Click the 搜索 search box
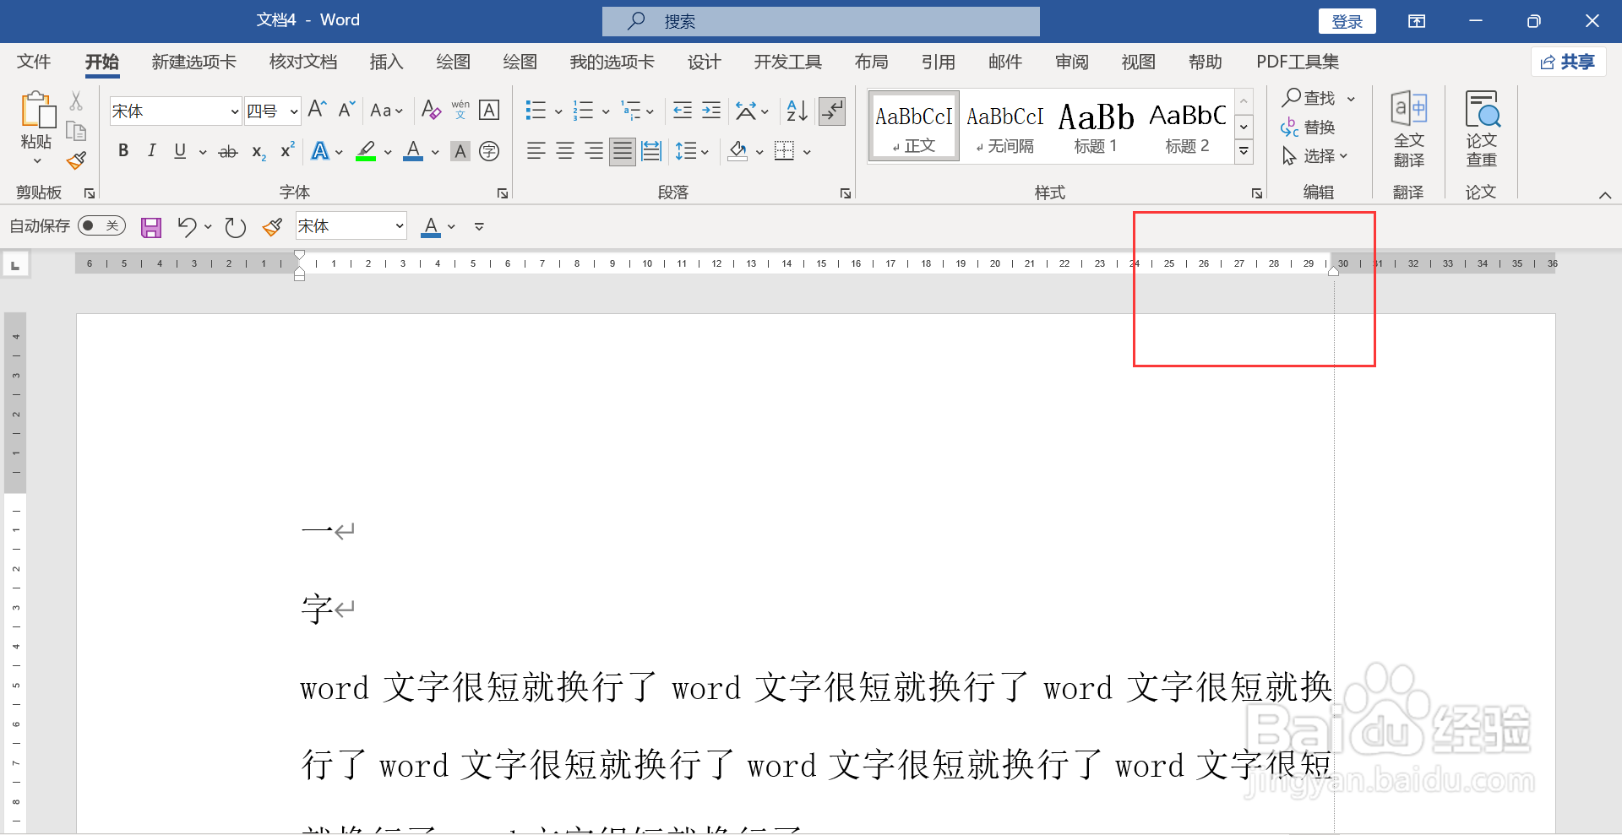This screenshot has width=1622, height=835. 820,22
